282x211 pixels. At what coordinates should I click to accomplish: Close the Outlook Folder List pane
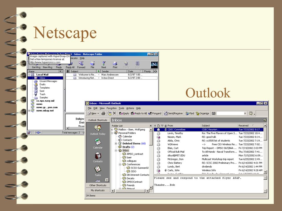[x=151, y=126]
